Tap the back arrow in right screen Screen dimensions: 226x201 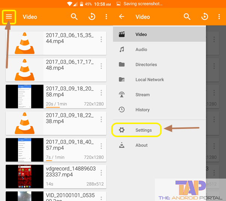(122, 17)
